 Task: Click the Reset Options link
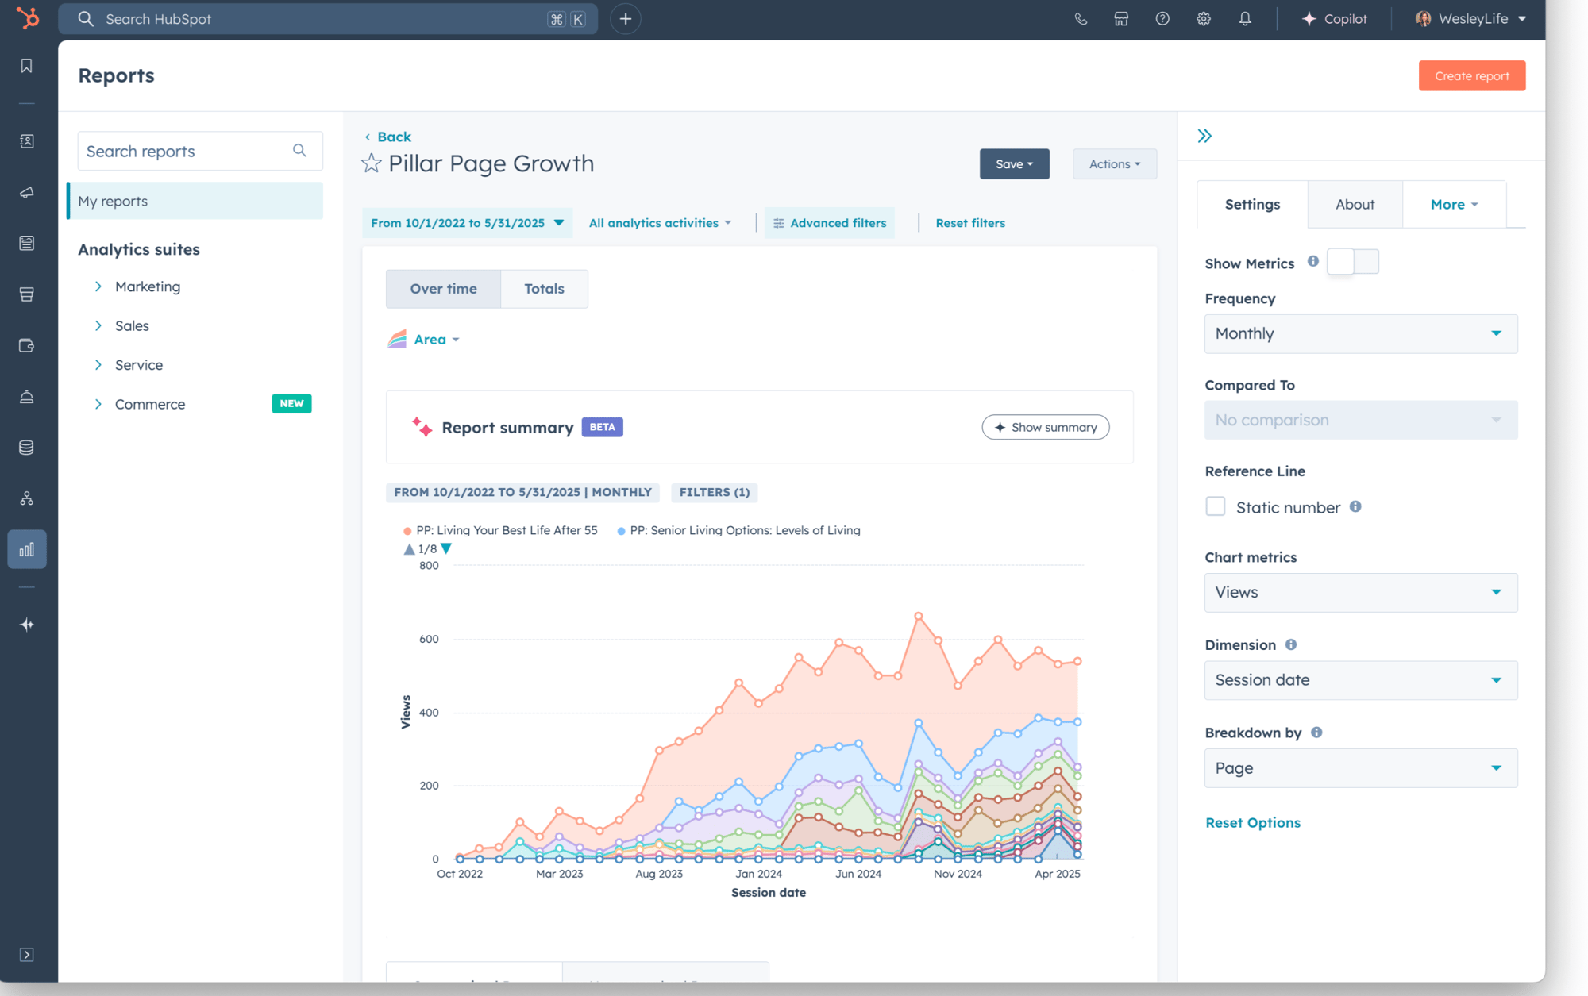[x=1252, y=823]
